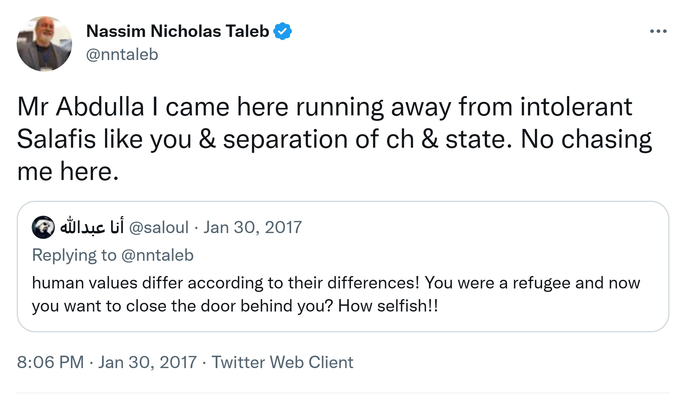Image resolution: width=685 pixels, height=405 pixels.
Task: Click "me here." on the tweet's last line
Action: click(68, 172)
